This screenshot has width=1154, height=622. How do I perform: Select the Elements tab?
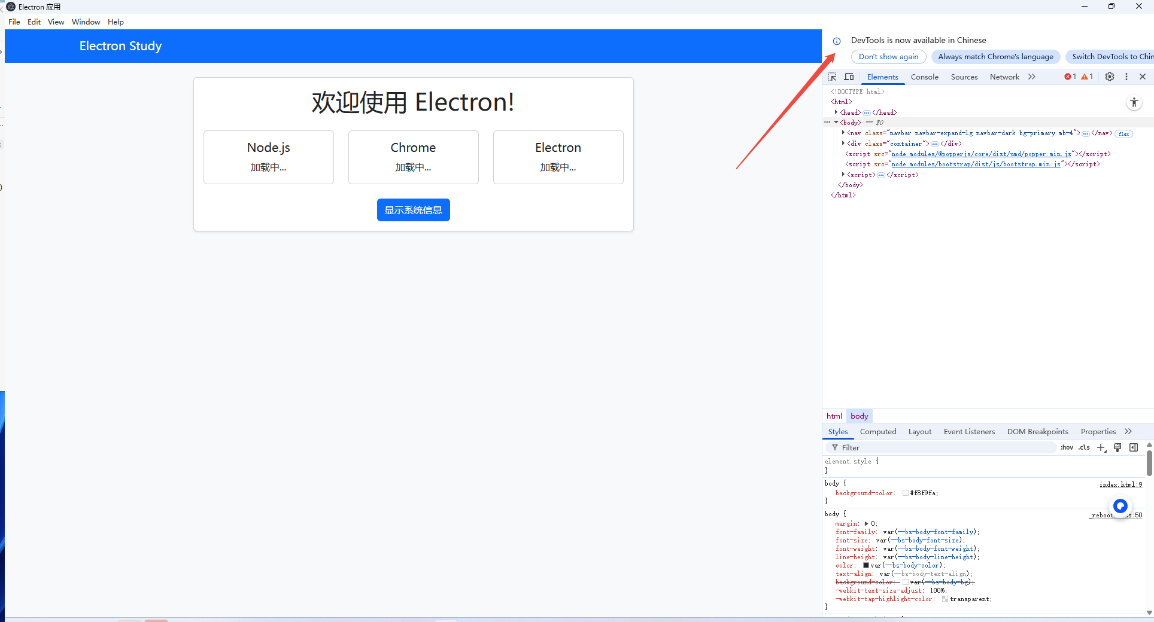click(x=882, y=77)
